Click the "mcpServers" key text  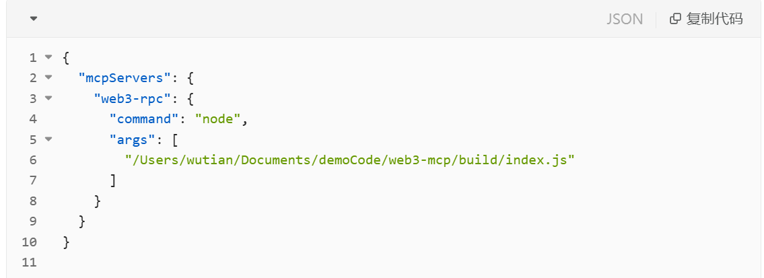120,78
